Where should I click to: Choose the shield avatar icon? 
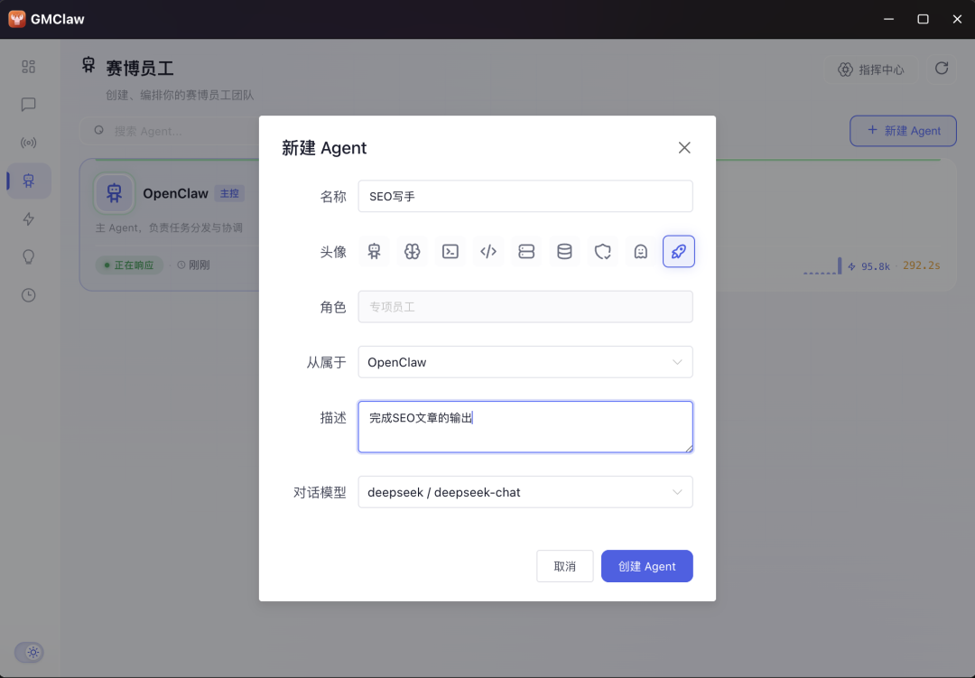click(x=602, y=252)
